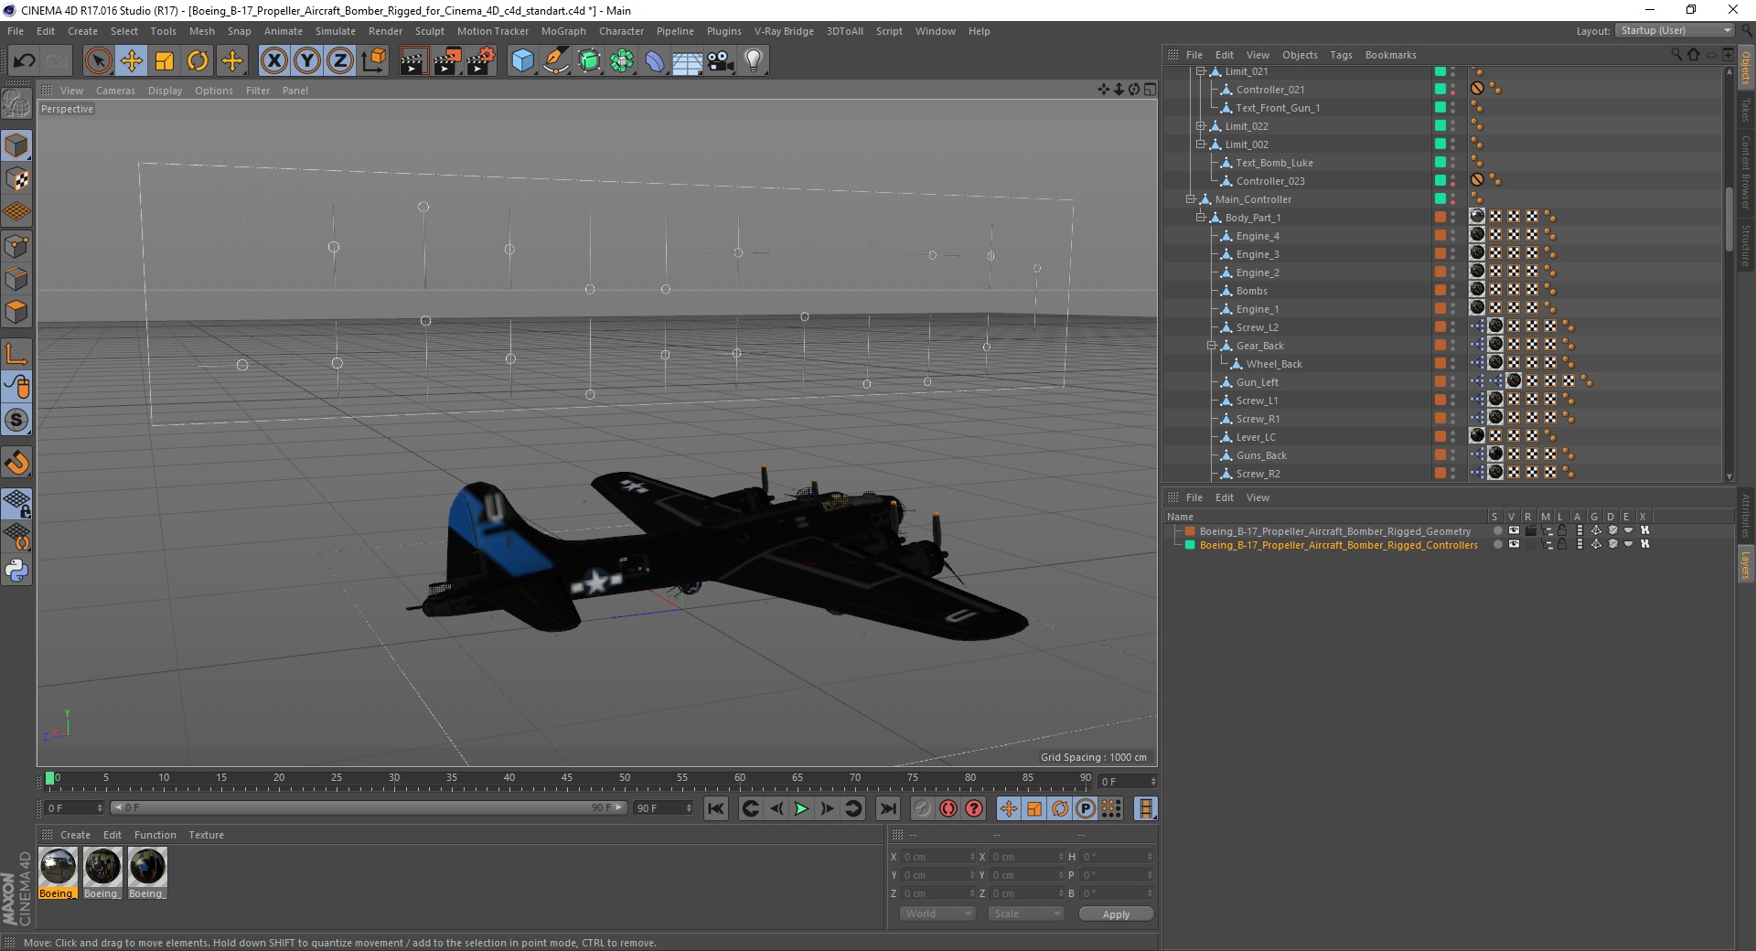Open the Python script icon
Viewport: 1756px width, 951px height.
16,571
